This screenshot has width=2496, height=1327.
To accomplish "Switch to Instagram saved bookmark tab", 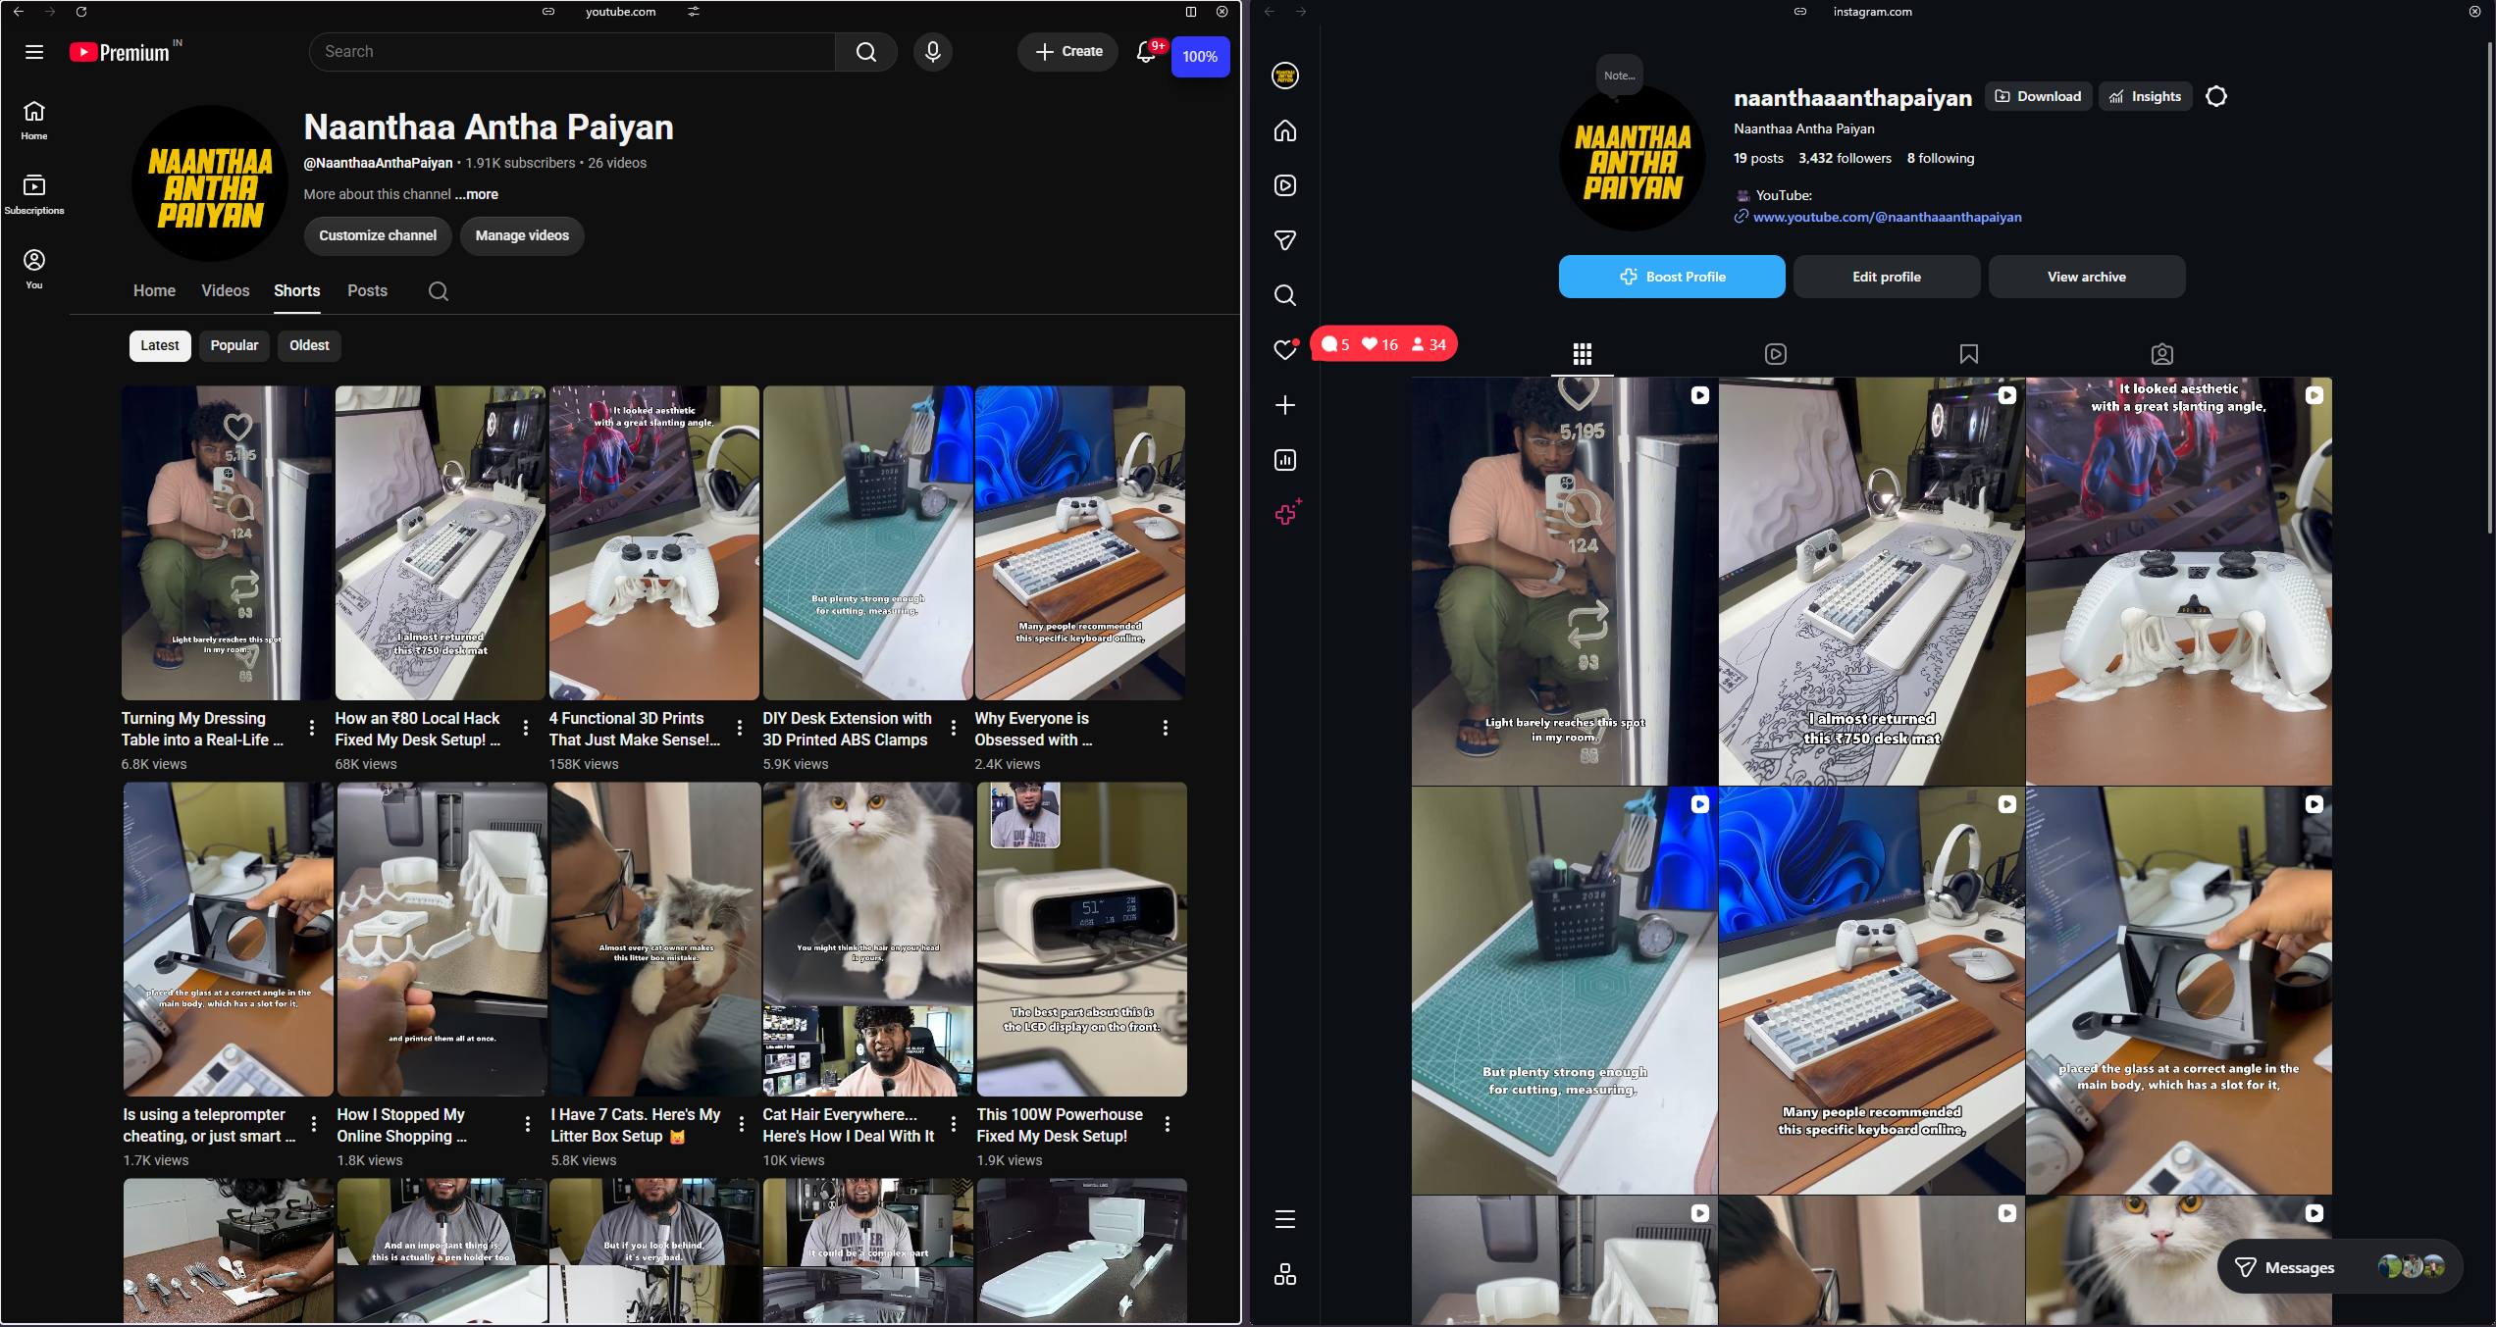I will 1968,354.
